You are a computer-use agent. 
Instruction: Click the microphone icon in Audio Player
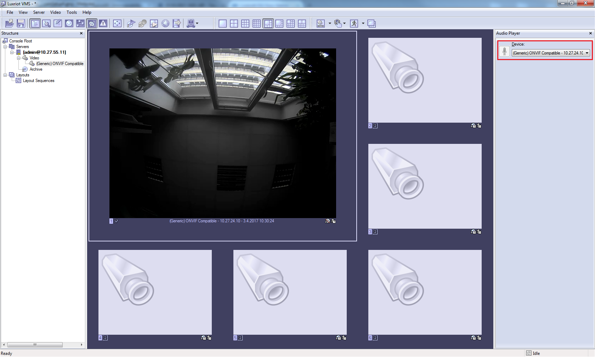[504, 52]
